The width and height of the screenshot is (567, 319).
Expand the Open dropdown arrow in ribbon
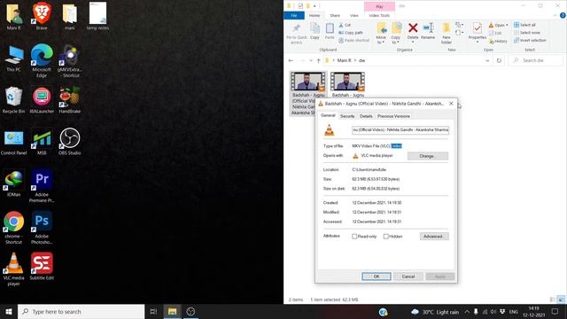pyautogui.click(x=507, y=25)
